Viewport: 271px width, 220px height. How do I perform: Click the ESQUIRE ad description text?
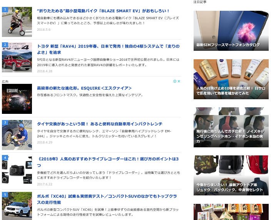click(x=90, y=95)
